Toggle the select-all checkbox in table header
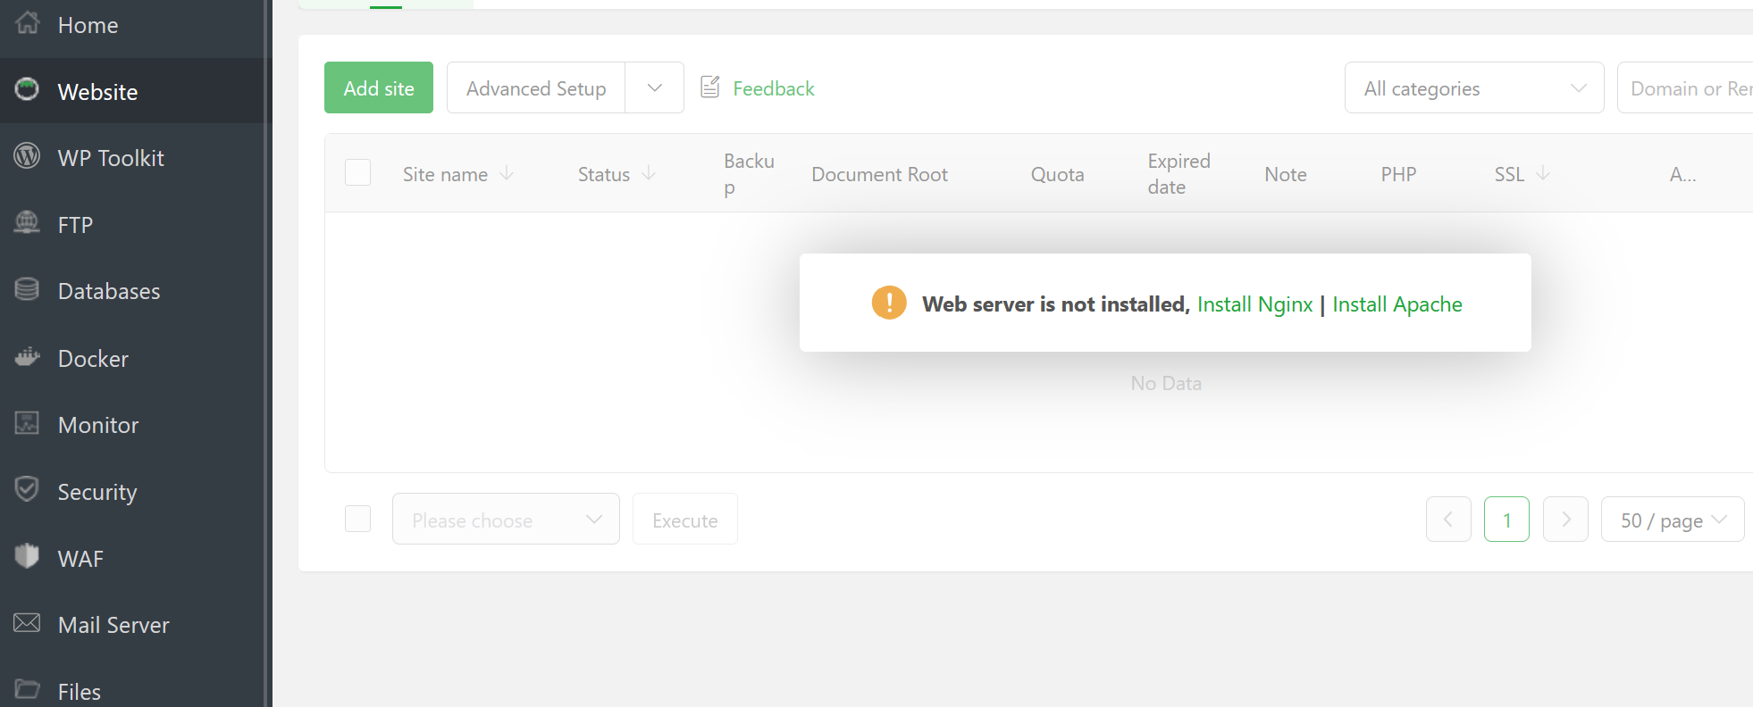 tap(357, 172)
